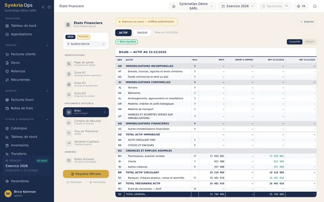Viewport: 324px width, 202px height.
Task: Click the Fiche R1 document icon
Action: pos(69,74)
